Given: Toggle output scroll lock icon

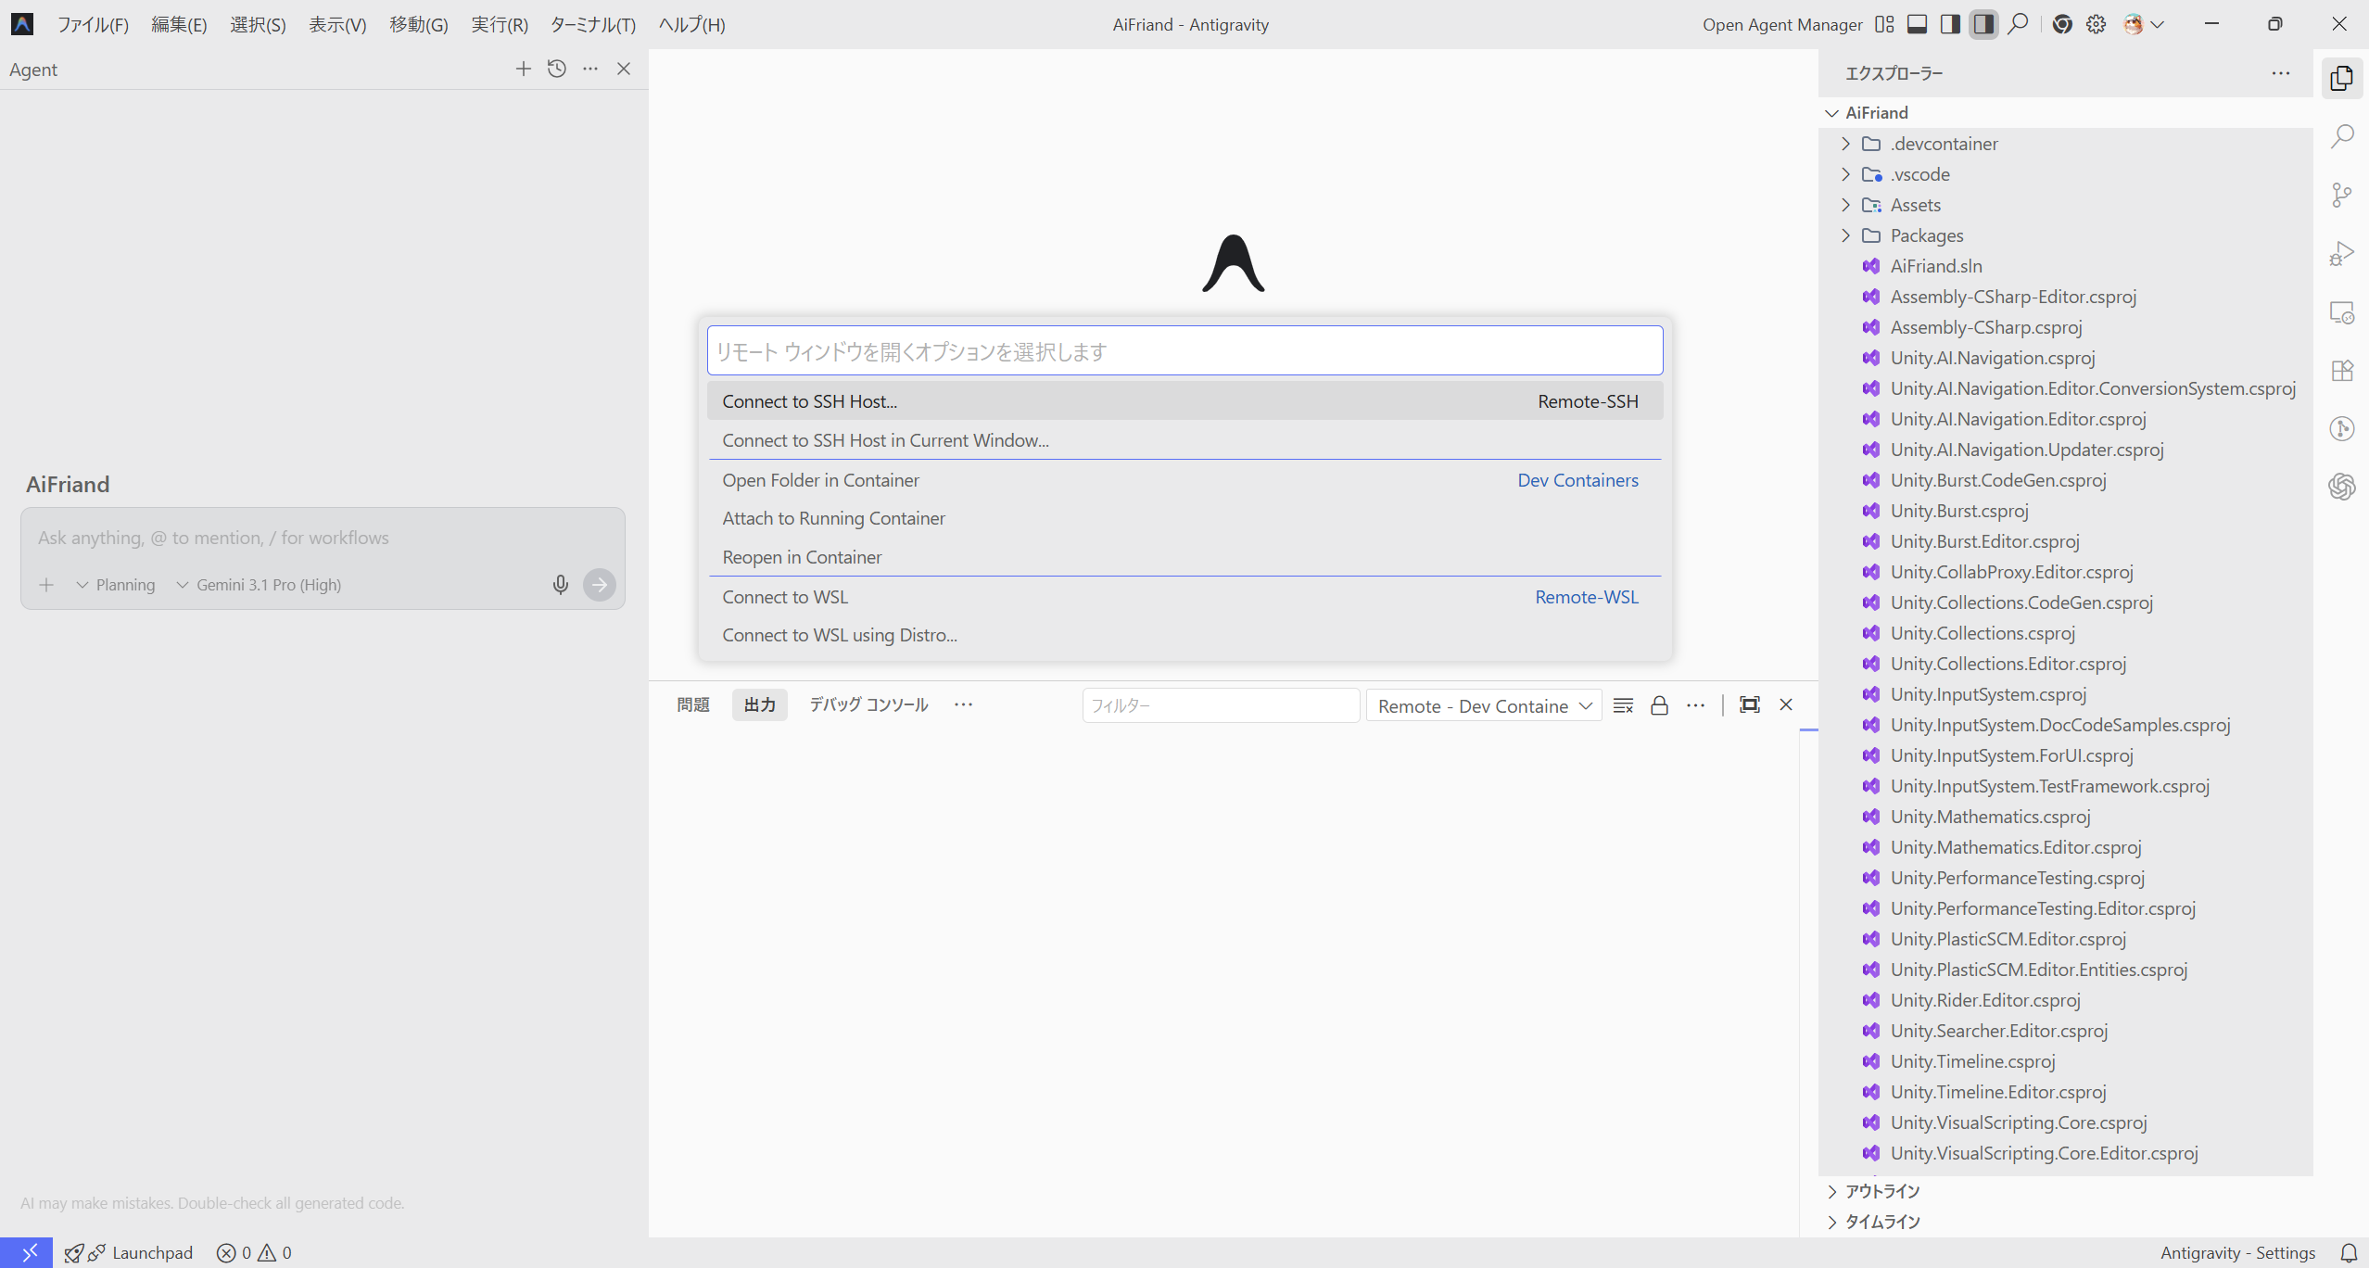Looking at the screenshot, I should pos(1659,705).
